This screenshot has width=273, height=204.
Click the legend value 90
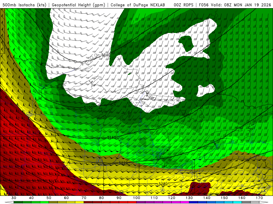[119, 198]
